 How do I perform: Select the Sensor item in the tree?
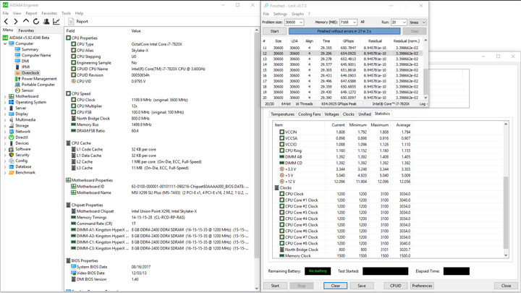(27, 90)
